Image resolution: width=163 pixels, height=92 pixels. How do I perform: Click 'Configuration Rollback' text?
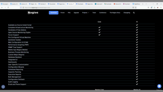pos(16,79)
